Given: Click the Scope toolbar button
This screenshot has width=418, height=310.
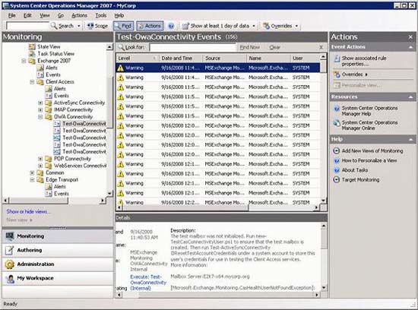Looking at the screenshot, I should pyautogui.click(x=97, y=26).
